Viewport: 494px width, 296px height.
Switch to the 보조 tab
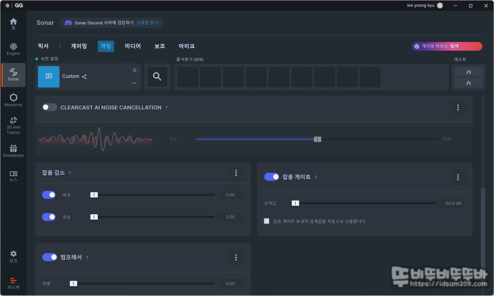click(160, 46)
